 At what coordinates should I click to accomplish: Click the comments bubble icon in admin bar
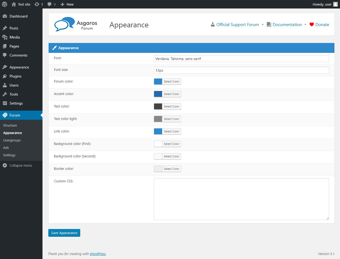pyautogui.click(x=49, y=4)
